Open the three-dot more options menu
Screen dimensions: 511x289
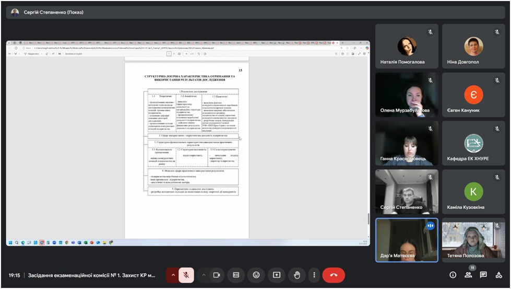tap(314, 275)
